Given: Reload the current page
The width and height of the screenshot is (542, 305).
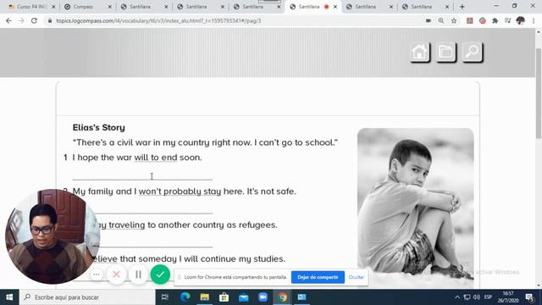Looking at the screenshot, I should tap(34, 20).
